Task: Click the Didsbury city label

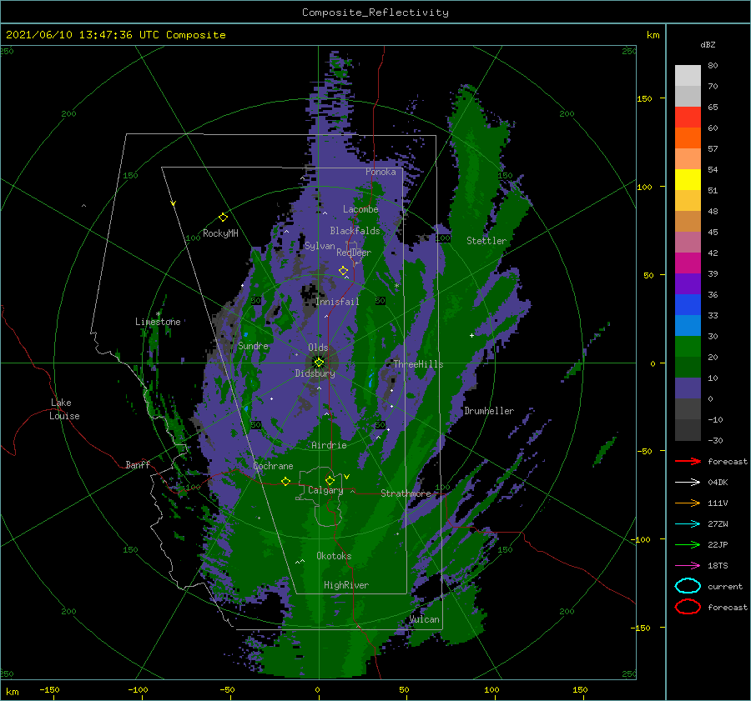Action: tap(315, 373)
